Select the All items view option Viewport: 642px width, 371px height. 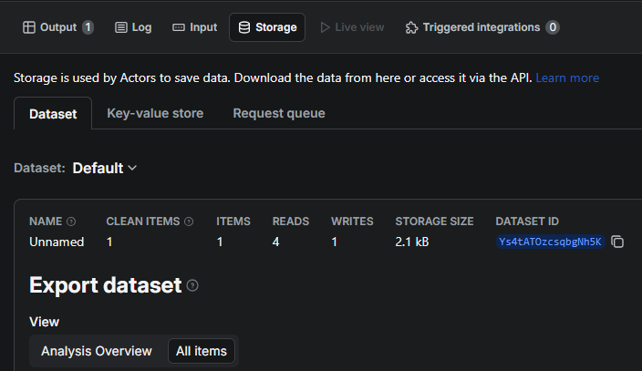[x=202, y=351]
